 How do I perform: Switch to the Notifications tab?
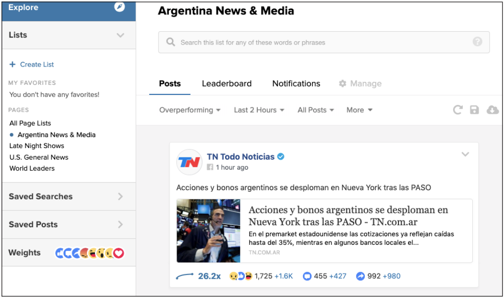(x=296, y=83)
